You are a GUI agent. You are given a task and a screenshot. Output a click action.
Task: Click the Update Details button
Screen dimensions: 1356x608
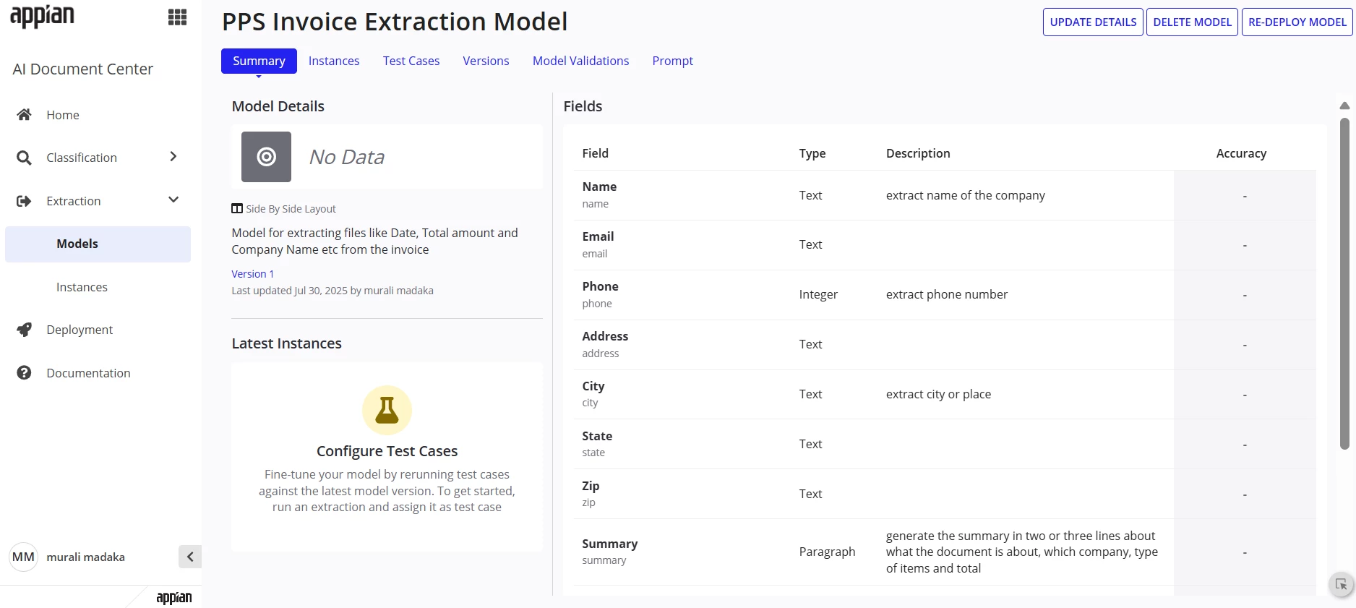click(1093, 22)
